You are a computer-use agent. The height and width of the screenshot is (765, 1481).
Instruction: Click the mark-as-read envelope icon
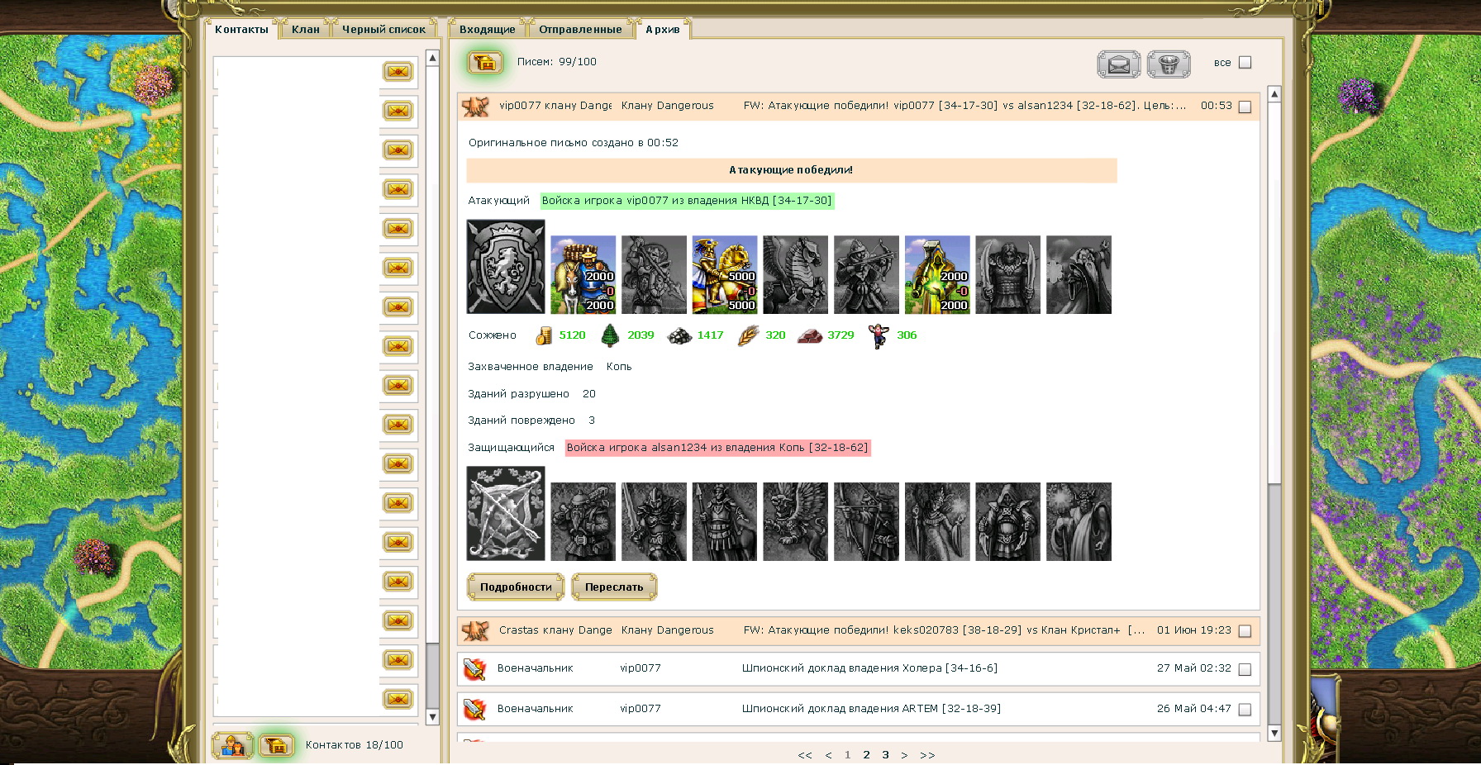(1118, 64)
